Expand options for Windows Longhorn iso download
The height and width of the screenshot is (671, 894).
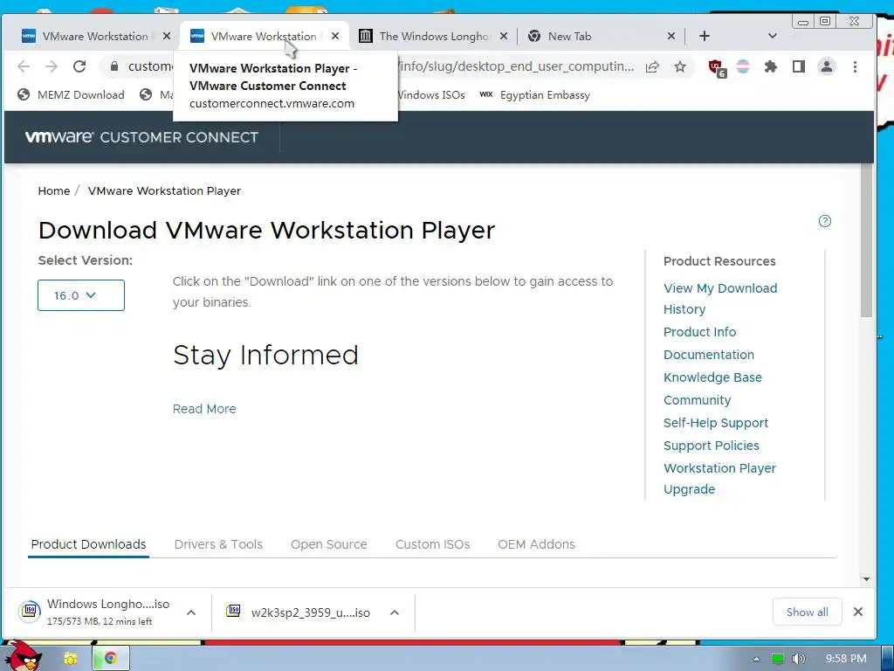191,612
